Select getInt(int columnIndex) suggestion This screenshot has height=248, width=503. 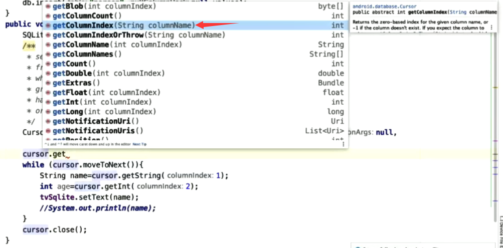[195, 102]
